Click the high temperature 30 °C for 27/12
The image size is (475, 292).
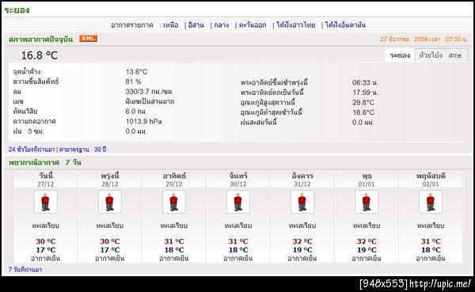pos(46,241)
